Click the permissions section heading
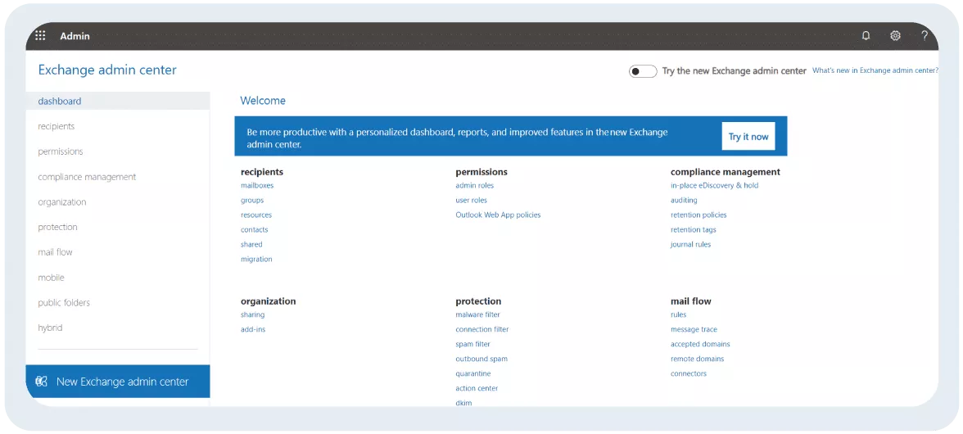Image resolution: width=963 pixels, height=434 pixels. pos(481,172)
